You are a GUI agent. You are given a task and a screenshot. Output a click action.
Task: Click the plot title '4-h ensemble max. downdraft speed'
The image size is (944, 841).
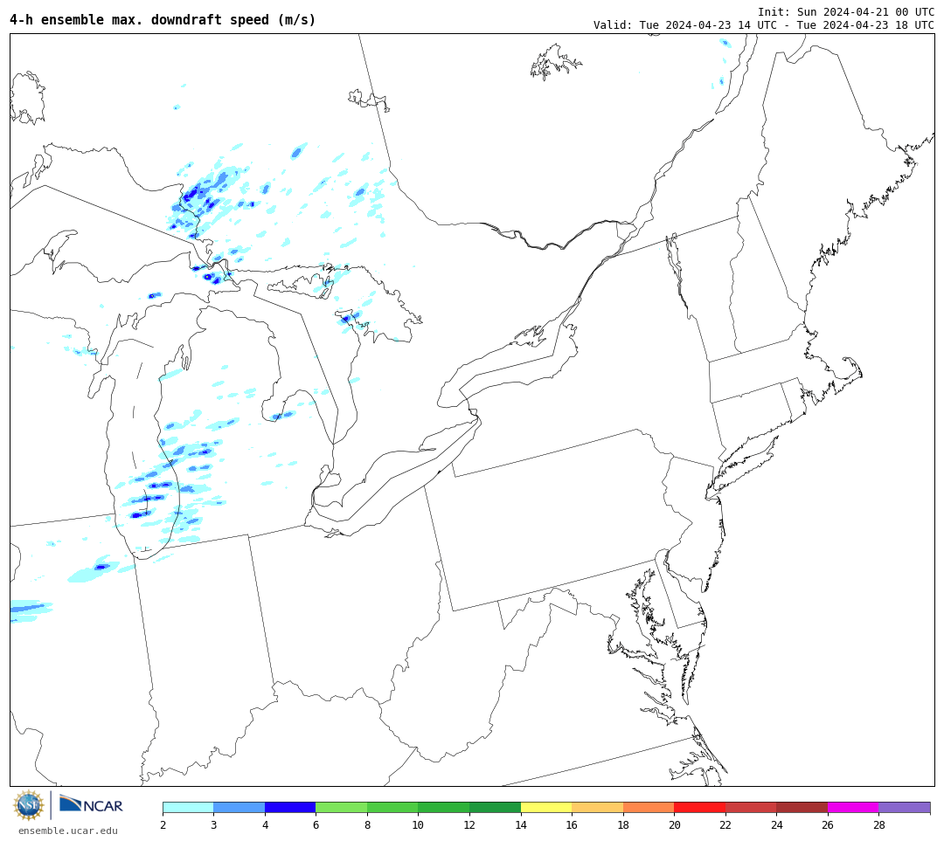tap(163, 20)
